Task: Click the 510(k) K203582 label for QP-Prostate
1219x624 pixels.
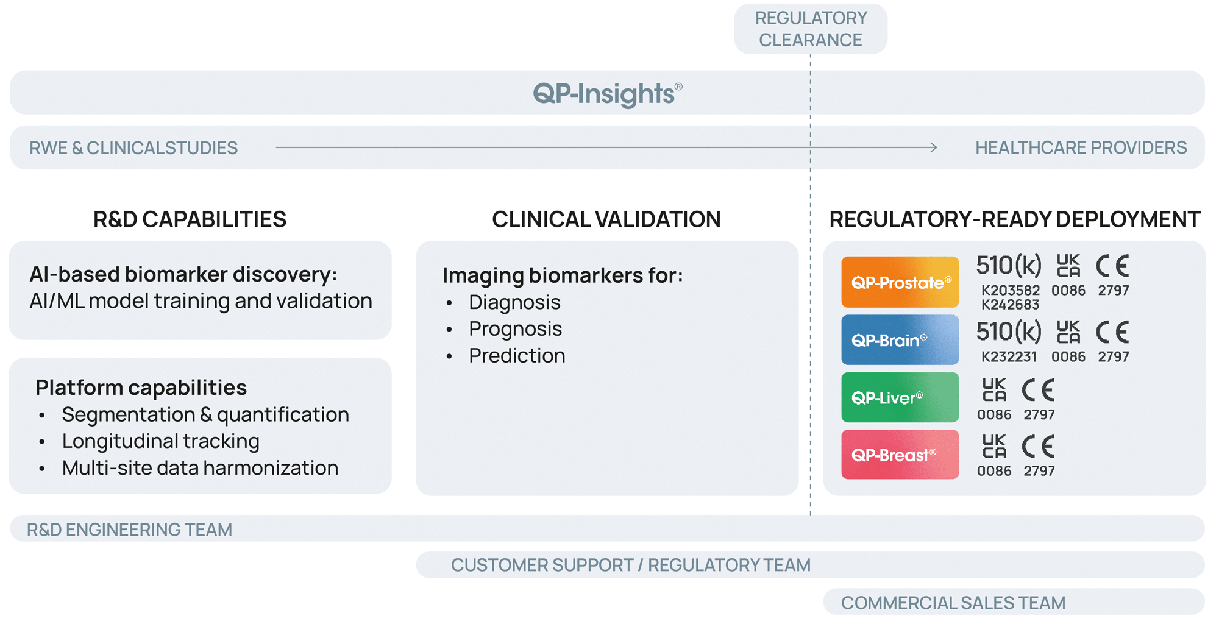Action: (x=1009, y=282)
